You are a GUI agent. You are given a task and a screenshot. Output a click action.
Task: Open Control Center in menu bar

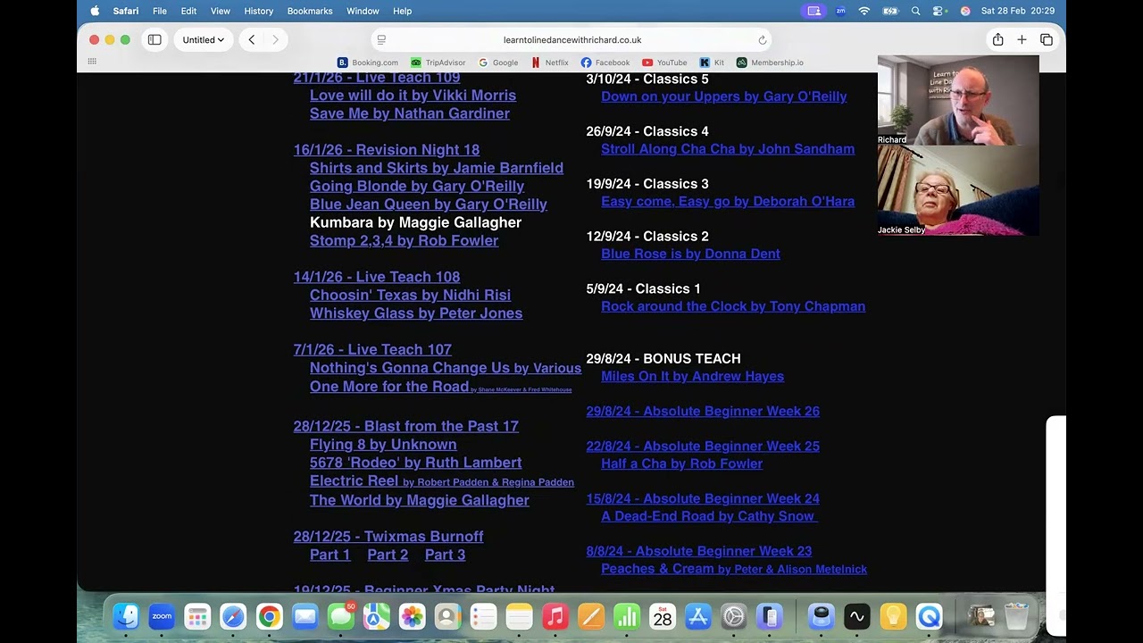click(x=939, y=11)
